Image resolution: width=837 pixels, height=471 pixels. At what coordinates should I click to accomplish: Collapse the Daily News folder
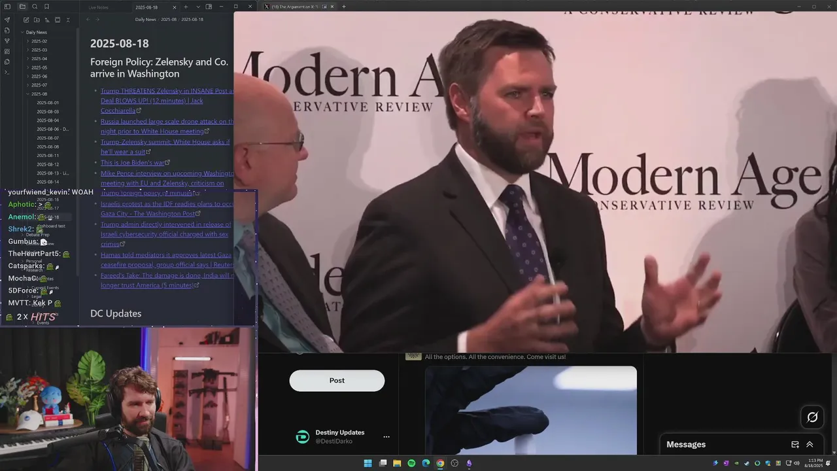pyautogui.click(x=36, y=32)
